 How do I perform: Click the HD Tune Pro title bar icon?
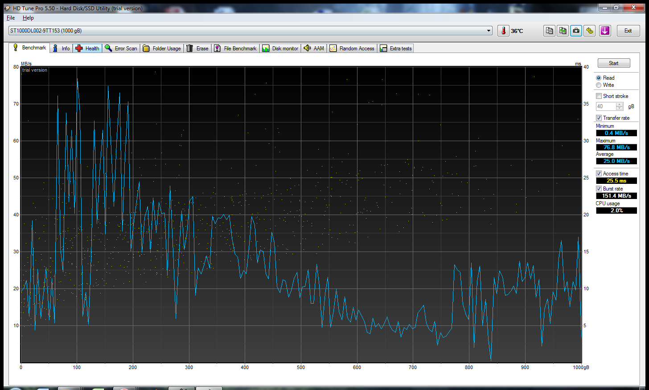click(8, 8)
